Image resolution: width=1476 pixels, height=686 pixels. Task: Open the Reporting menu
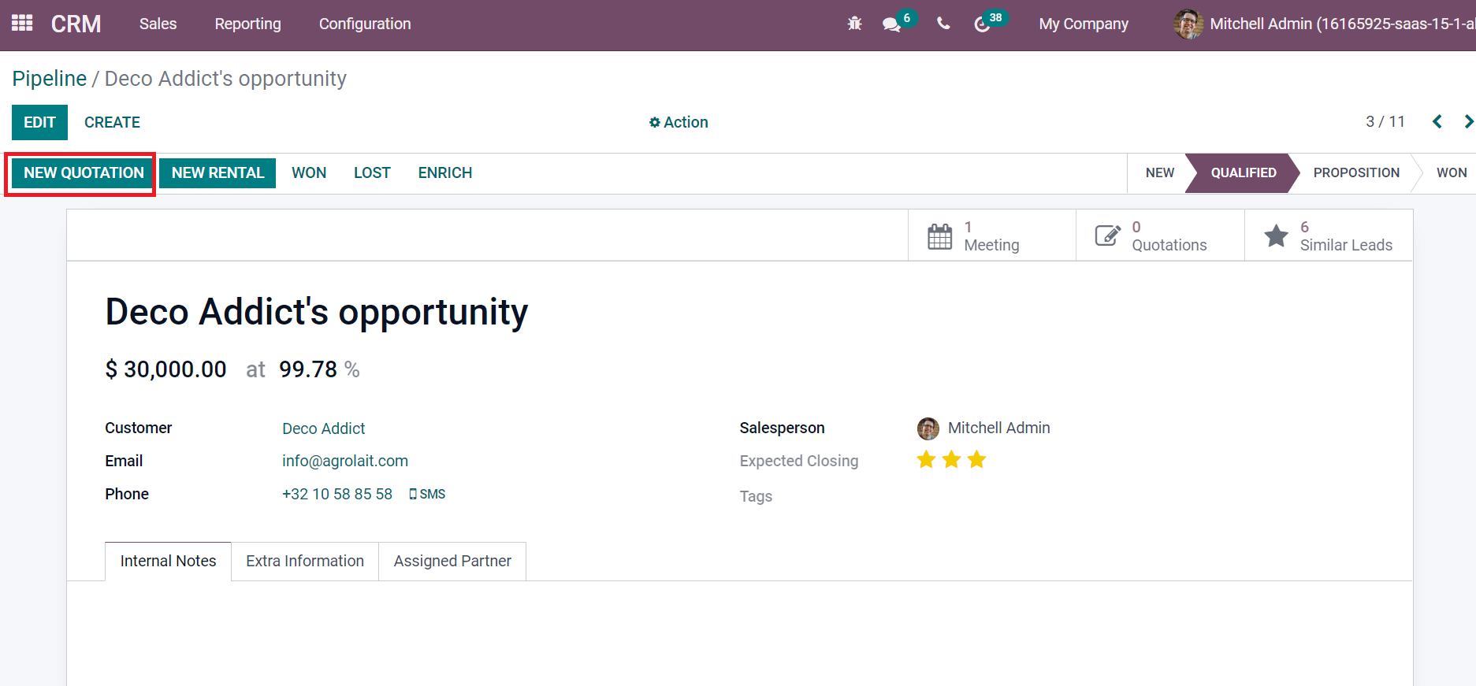pyautogui.click(x=247, y=24)
